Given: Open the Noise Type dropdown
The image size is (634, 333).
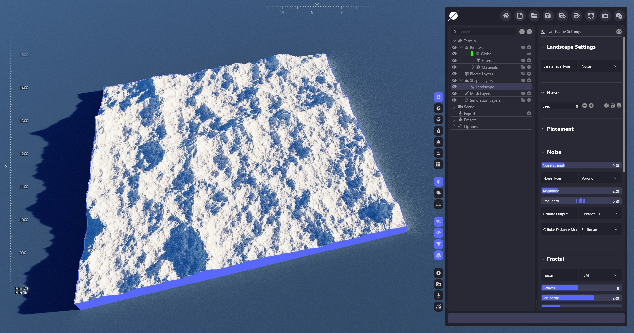Looking at the screenshot, I should coord(600,178).
